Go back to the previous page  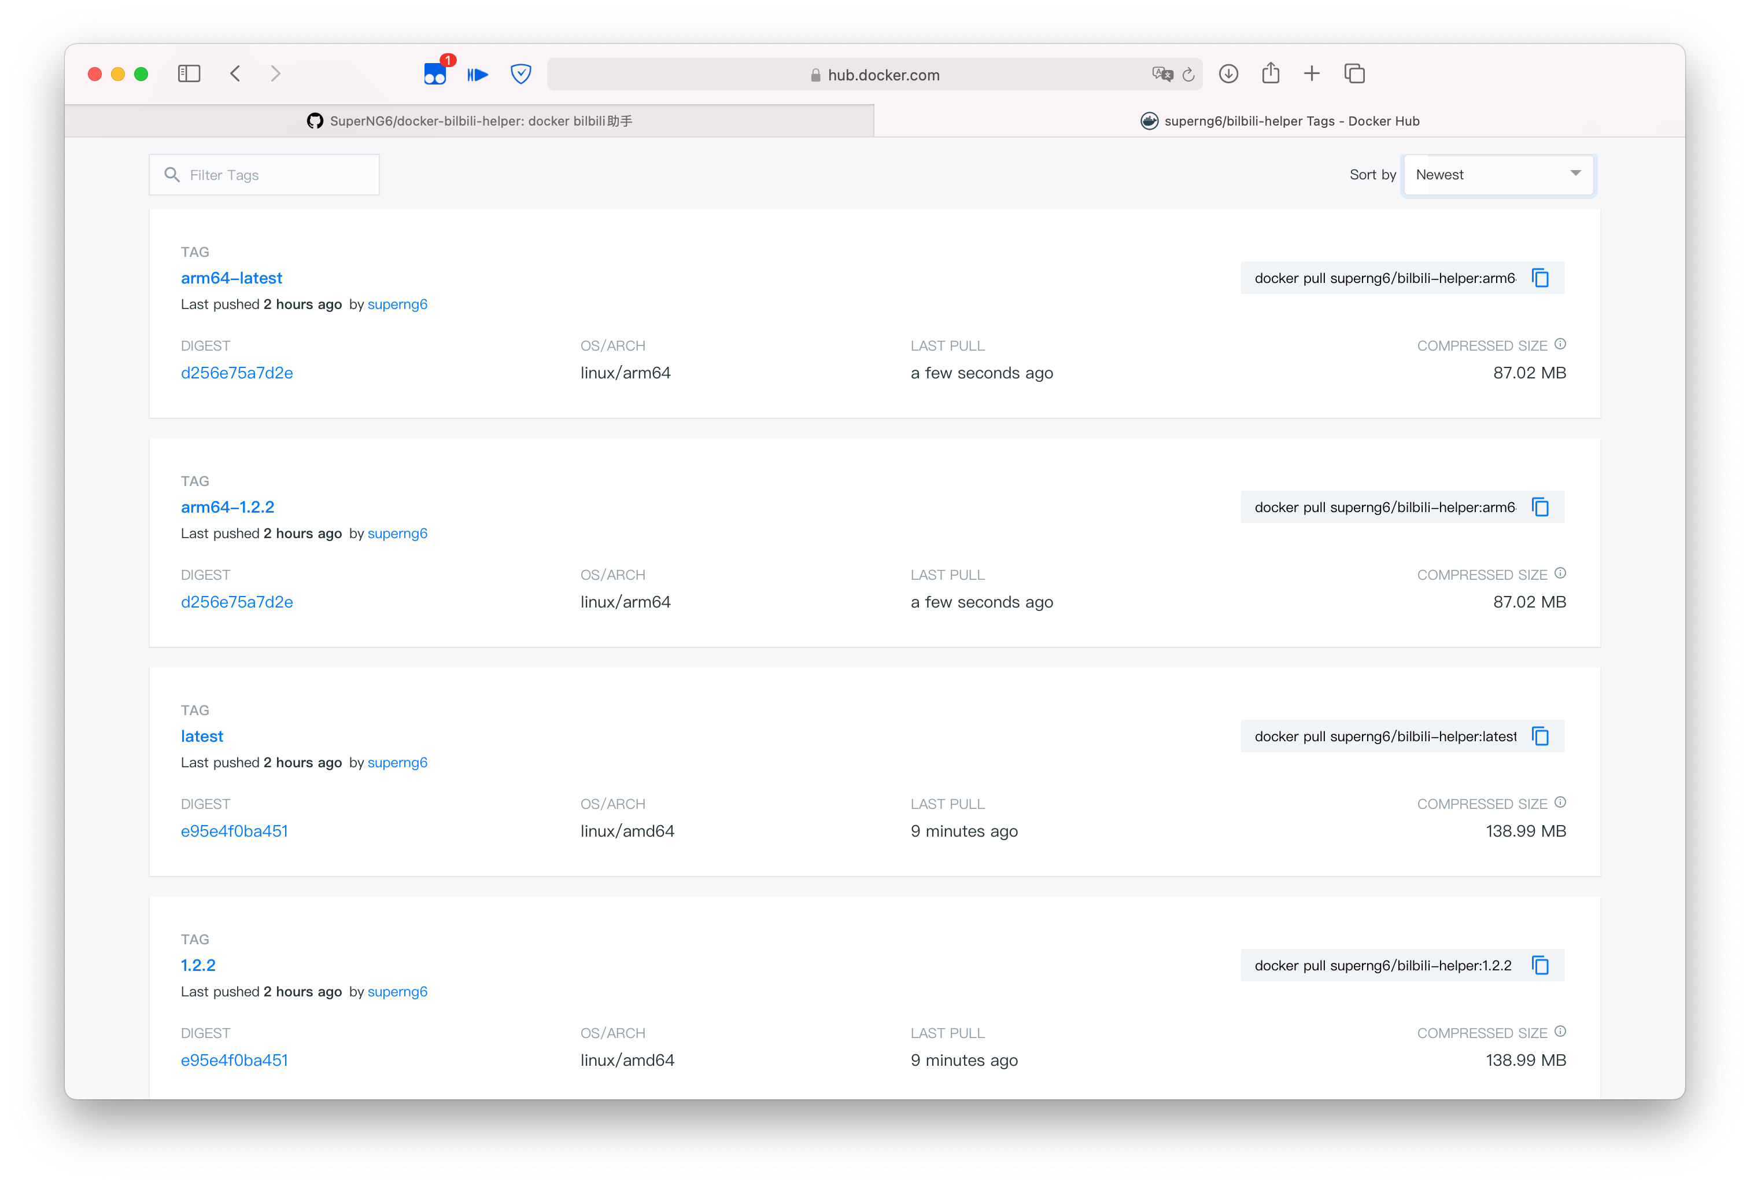click(x=236, y=74)
